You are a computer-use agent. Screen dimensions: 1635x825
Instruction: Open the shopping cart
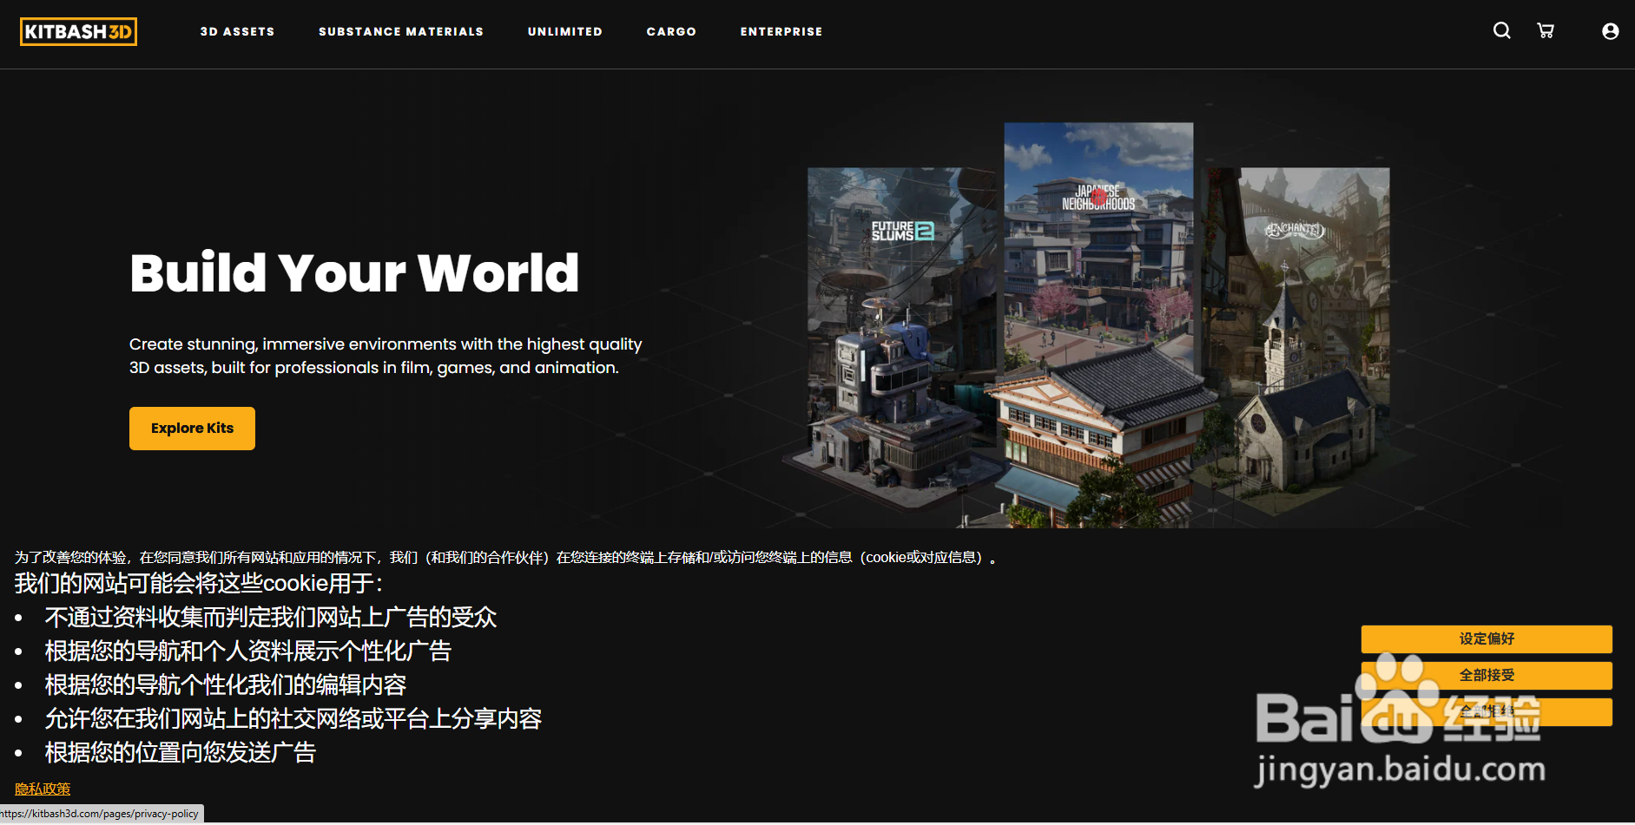click(x=1546, y=30)
